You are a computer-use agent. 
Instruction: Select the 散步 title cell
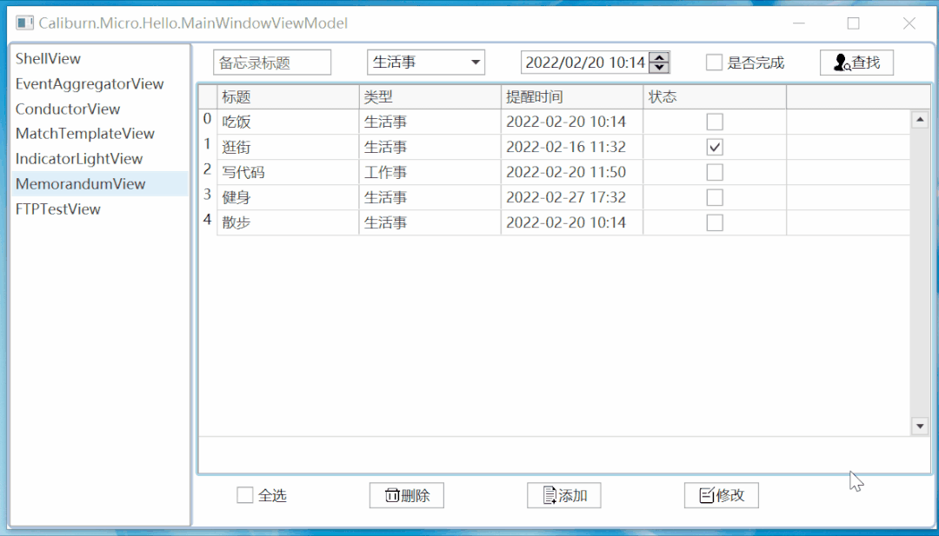click(288, 222)
